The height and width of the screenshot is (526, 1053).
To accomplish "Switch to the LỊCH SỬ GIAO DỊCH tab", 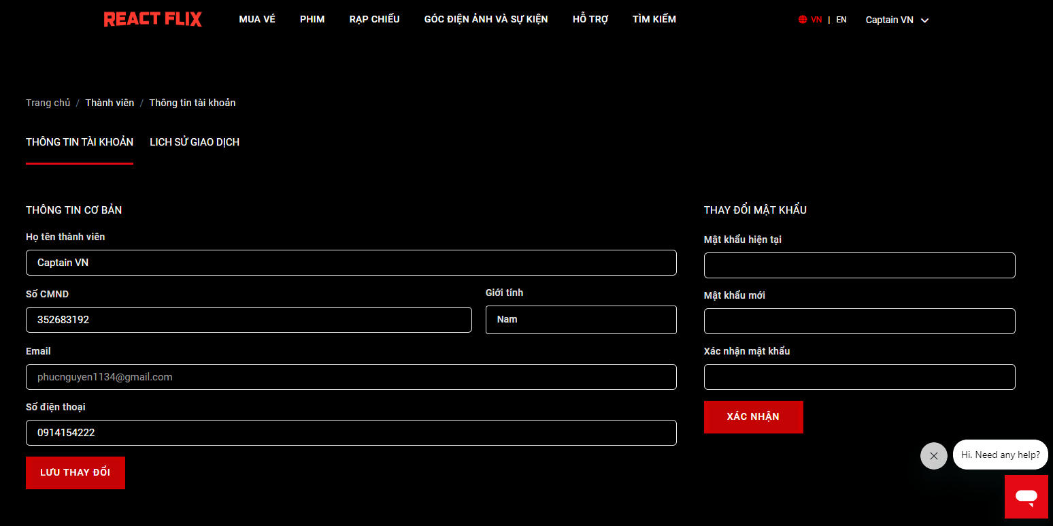I will point(195,142).
